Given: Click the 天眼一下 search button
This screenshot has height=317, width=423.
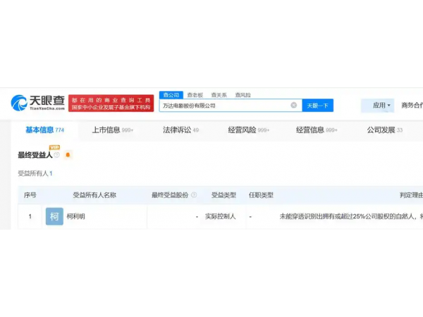Looking at the screenshot, I should 317,106.
